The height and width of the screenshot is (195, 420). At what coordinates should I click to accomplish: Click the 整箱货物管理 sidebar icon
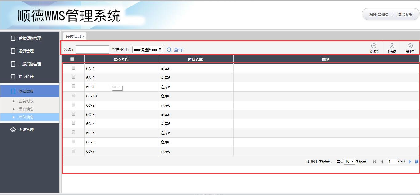13,38
